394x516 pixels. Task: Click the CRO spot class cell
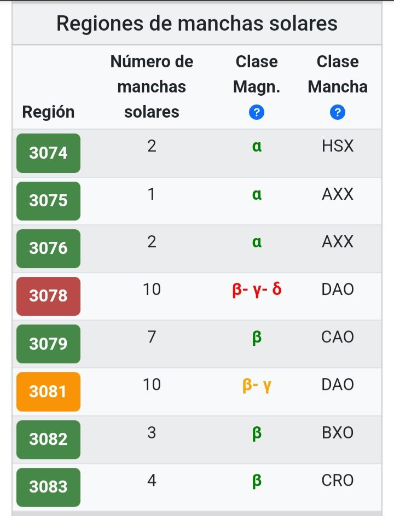338,480
